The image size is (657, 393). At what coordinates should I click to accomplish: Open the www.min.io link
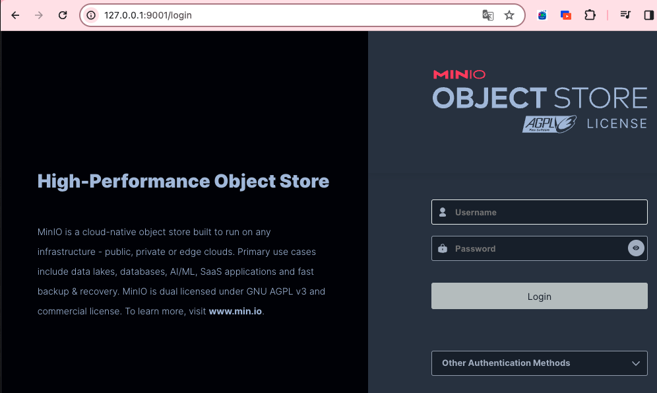(x=235, y=311)
